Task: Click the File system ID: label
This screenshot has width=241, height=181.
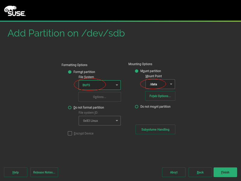Action: 88,113
